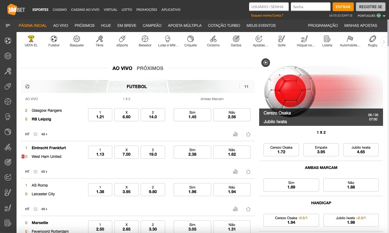
Task: Expand the 49 markets for AS Roma
Action: (44, 209)
